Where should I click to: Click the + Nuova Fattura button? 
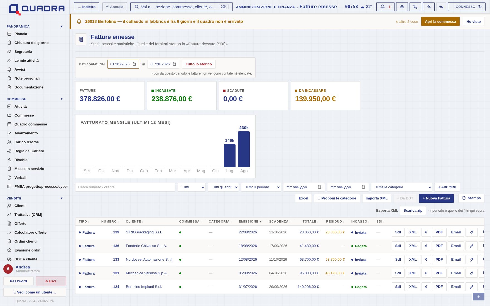(436, 198)
